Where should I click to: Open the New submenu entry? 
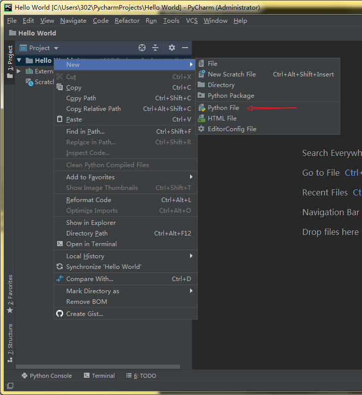pyautogui.click(x=125, y=64)
